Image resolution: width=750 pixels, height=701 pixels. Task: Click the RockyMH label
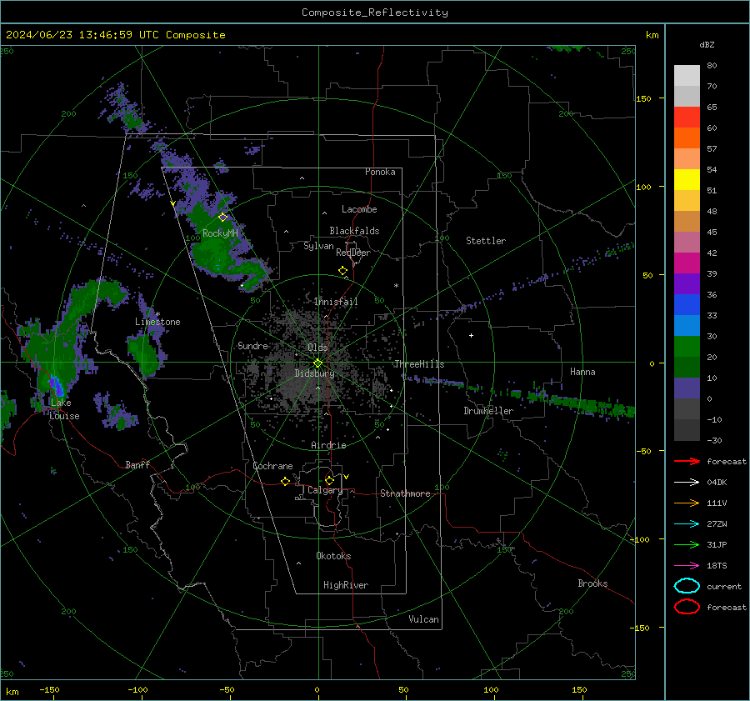coord(220,233)
